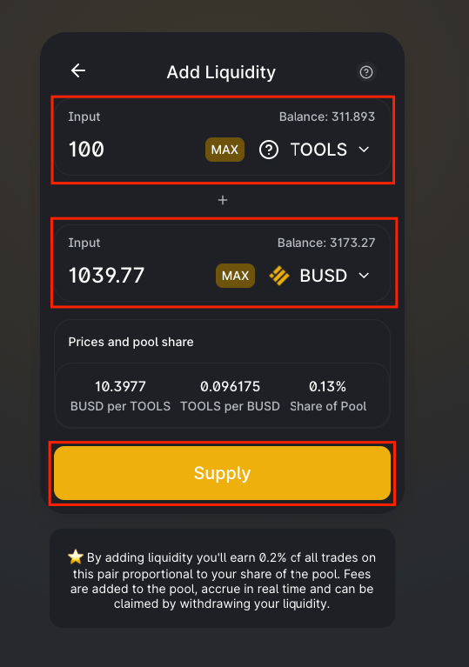The height and width of the screenshot is (667, 469).
Task: Click the 0.096175 TOOLS per BUSD price
Action: [231, 387]
